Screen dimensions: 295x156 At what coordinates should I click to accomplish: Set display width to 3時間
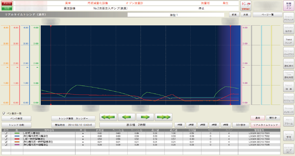click(x=202, y=125)
